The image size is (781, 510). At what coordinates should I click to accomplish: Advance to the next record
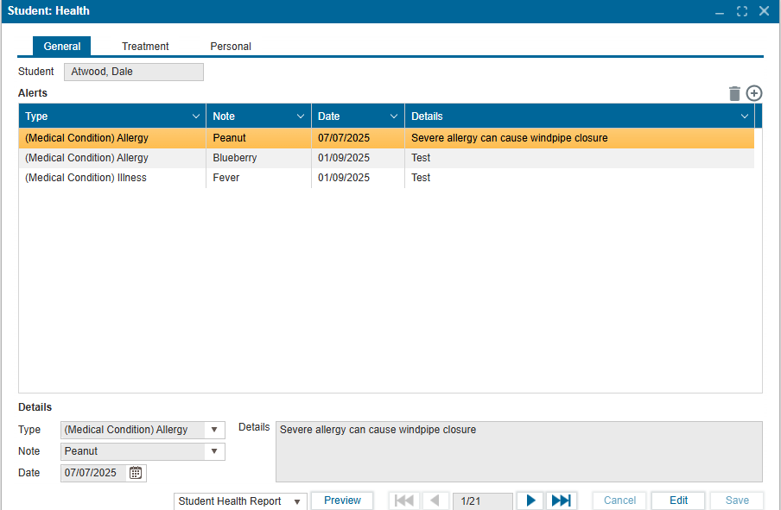[x=530, y=501]
